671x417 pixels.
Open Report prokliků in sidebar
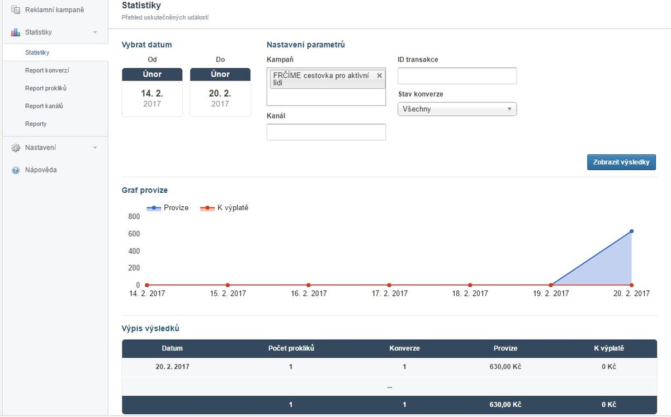tap(46, 88)
